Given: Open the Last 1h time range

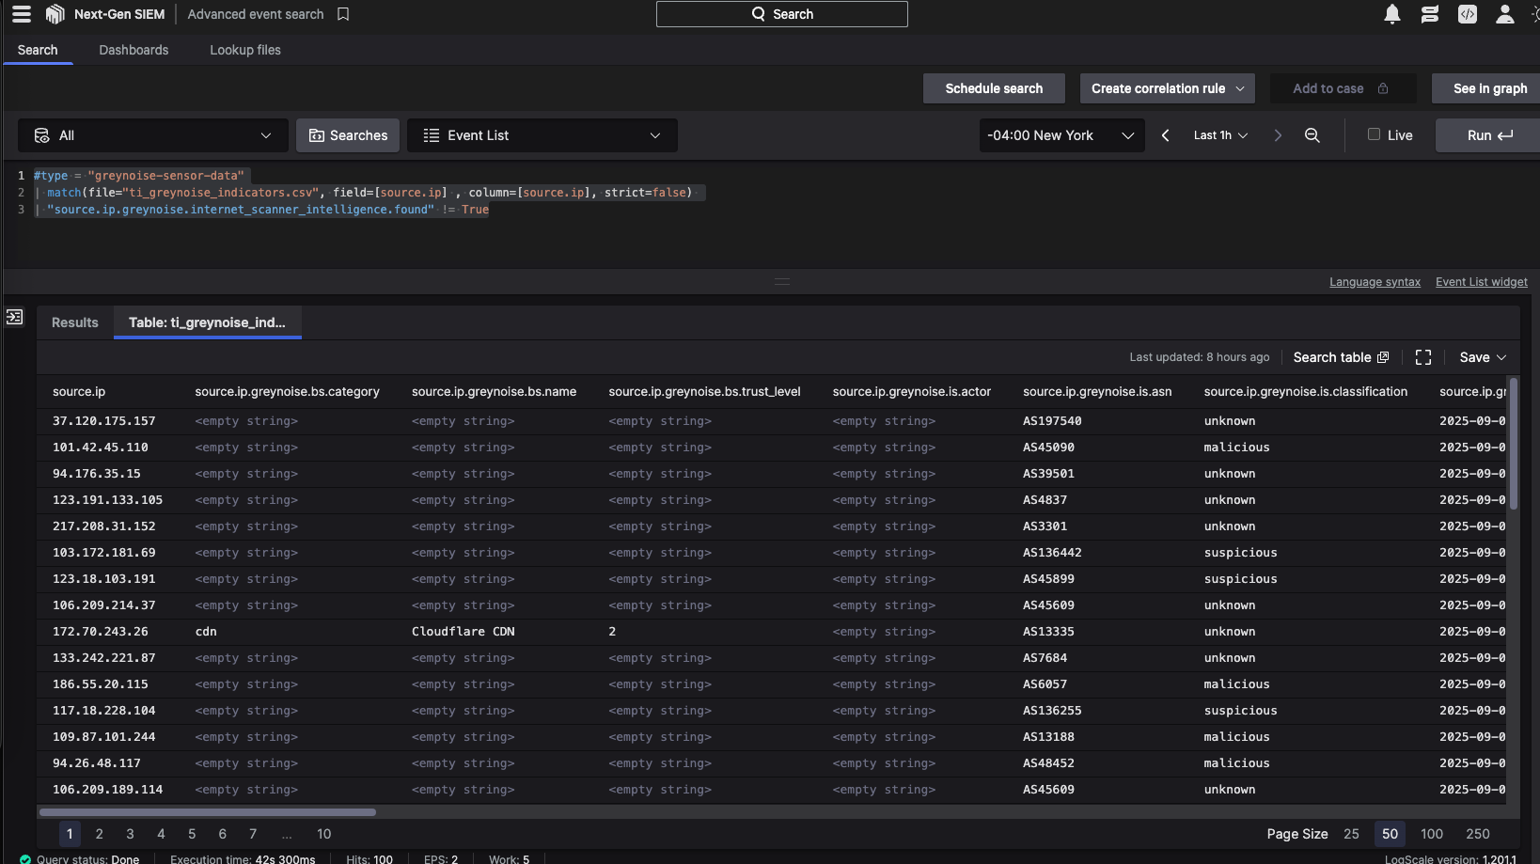Looking at the screenshot, I should pos(1220,135).
